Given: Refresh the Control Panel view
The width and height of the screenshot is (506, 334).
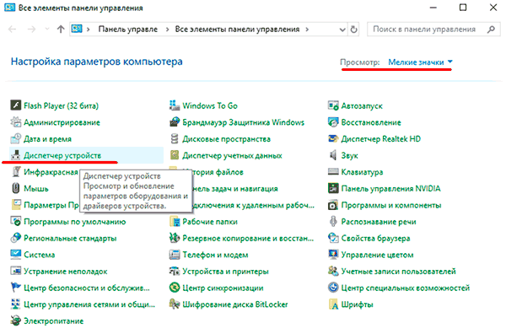Looking at the screenshot, I should click(354, 30).
